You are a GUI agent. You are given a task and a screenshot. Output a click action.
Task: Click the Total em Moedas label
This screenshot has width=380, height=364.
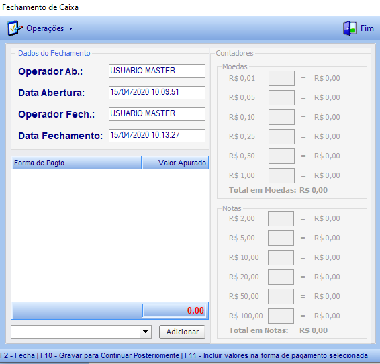pyautogui.click(x=263, y=190)
